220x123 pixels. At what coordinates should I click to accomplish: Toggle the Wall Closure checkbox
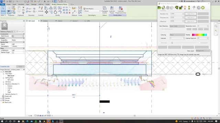[x=13, y=36]
